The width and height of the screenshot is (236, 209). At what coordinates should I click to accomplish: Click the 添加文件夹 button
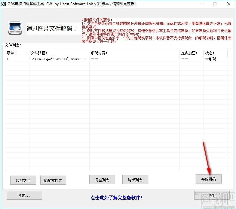(x=53, y=180)
